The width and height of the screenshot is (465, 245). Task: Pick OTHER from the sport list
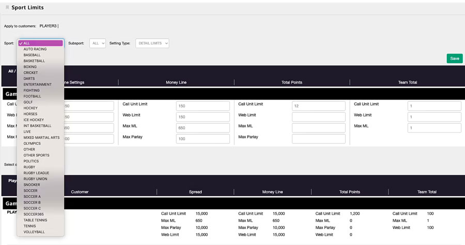pyautogui.click(x=29, y=150)
